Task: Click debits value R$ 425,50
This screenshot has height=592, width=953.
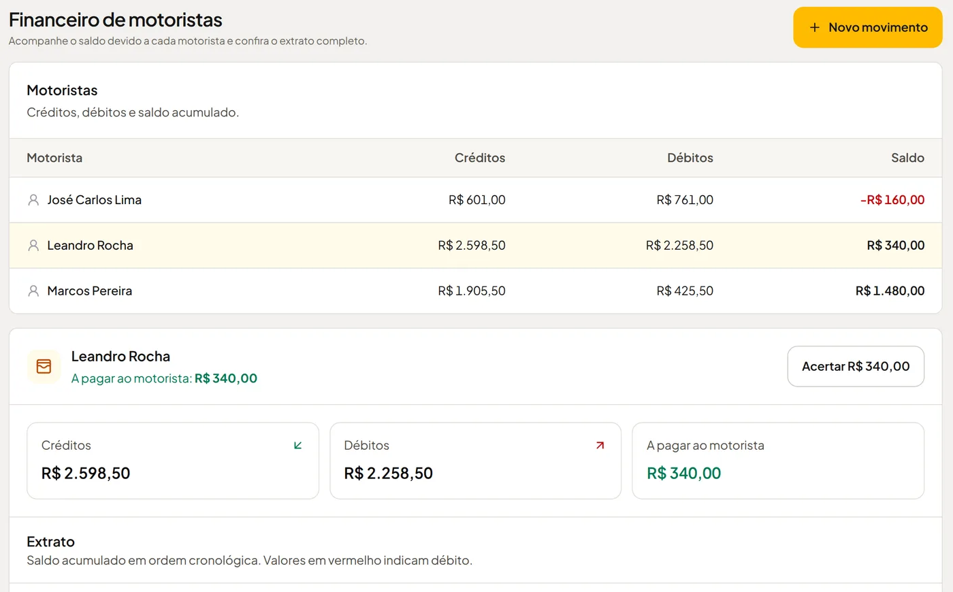Action: click(x=685, y=291)
